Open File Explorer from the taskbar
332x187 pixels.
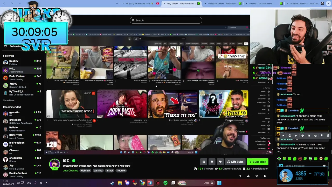pyautogui.click(x=120, y=183)
